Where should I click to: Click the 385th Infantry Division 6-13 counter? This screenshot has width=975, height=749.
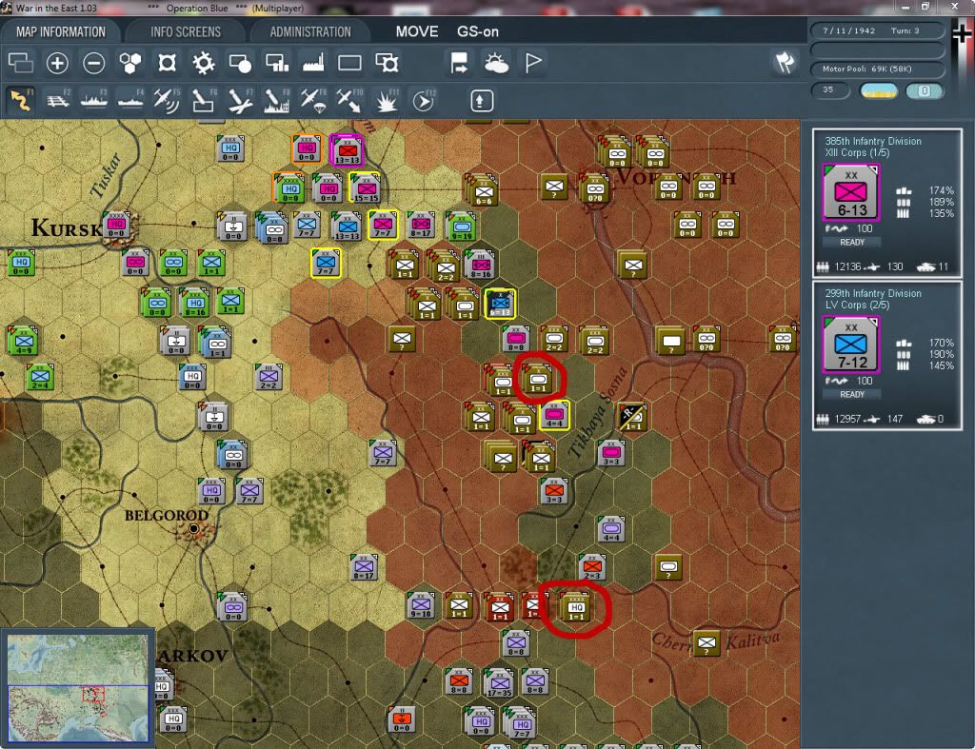tap(851, 192)
